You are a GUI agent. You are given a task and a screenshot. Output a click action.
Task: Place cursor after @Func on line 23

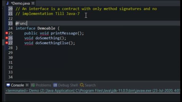coord(27,23)
